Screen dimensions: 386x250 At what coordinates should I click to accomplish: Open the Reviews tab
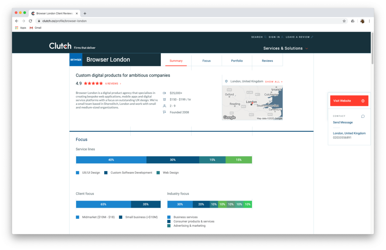tap(267, 60)
